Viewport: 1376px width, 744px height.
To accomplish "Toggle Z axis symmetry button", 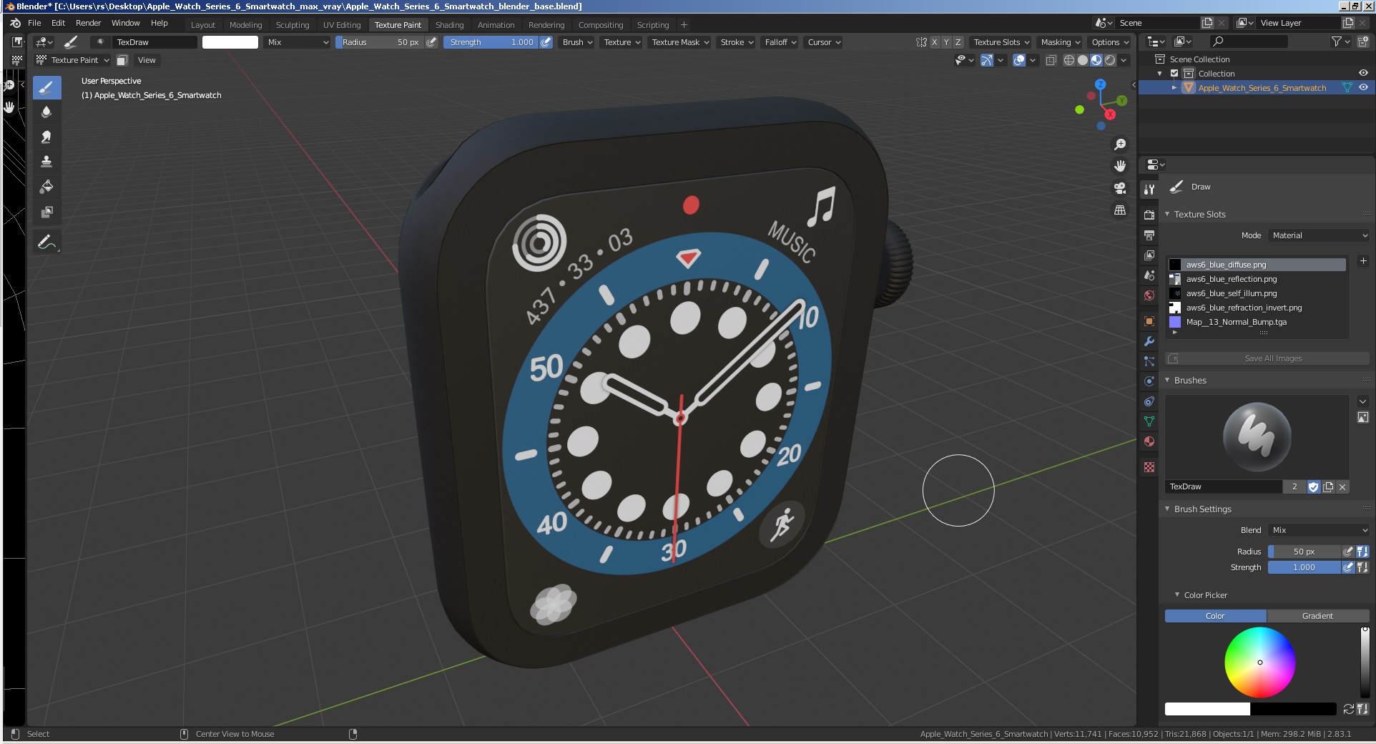I will (x=958, y=42).
